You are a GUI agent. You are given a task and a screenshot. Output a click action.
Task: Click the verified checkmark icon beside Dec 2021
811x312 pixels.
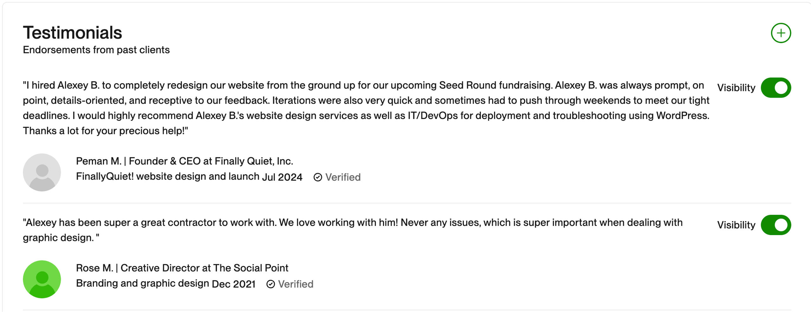click(x=271, y=284)
